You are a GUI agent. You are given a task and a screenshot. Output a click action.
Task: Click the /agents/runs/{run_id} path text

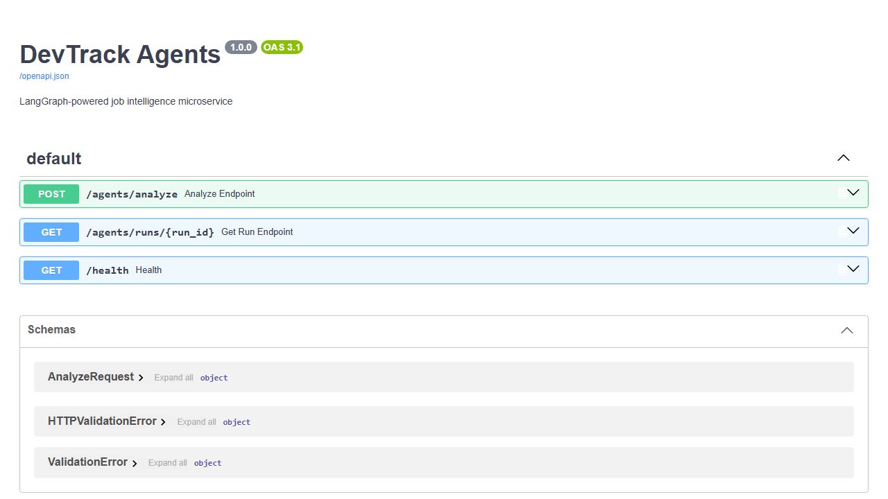[x=150, y=232]
